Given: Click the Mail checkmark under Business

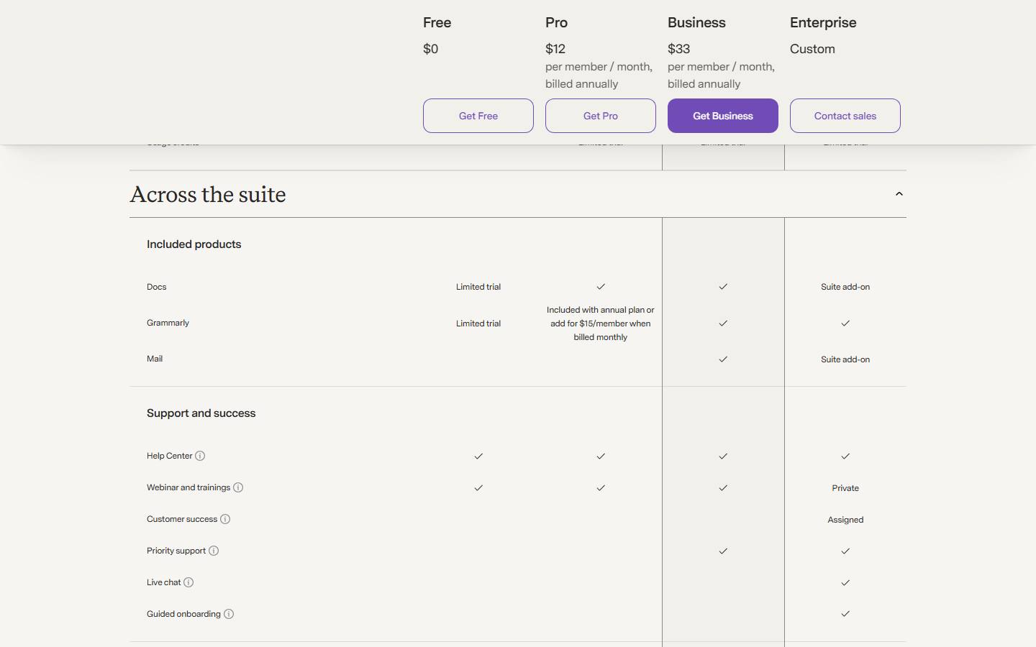Looking at the screenshot, I should [x=723, y=359].
